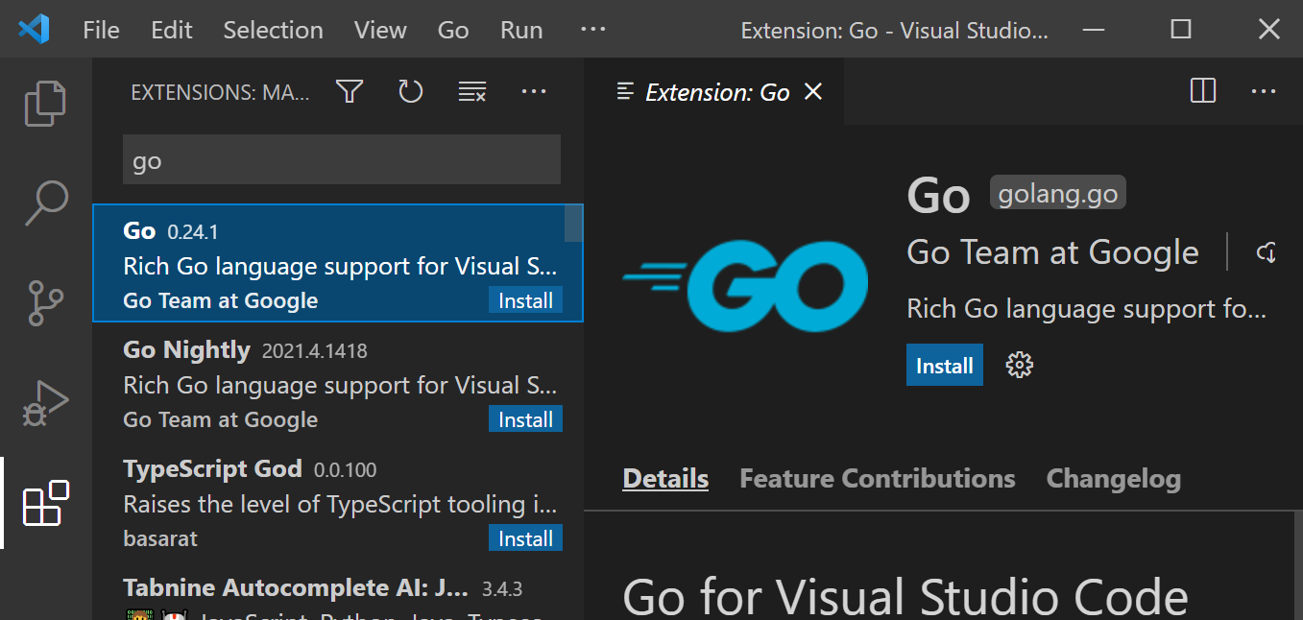
Task: Open the Go menu in menu bar
Action: (453, 30)
